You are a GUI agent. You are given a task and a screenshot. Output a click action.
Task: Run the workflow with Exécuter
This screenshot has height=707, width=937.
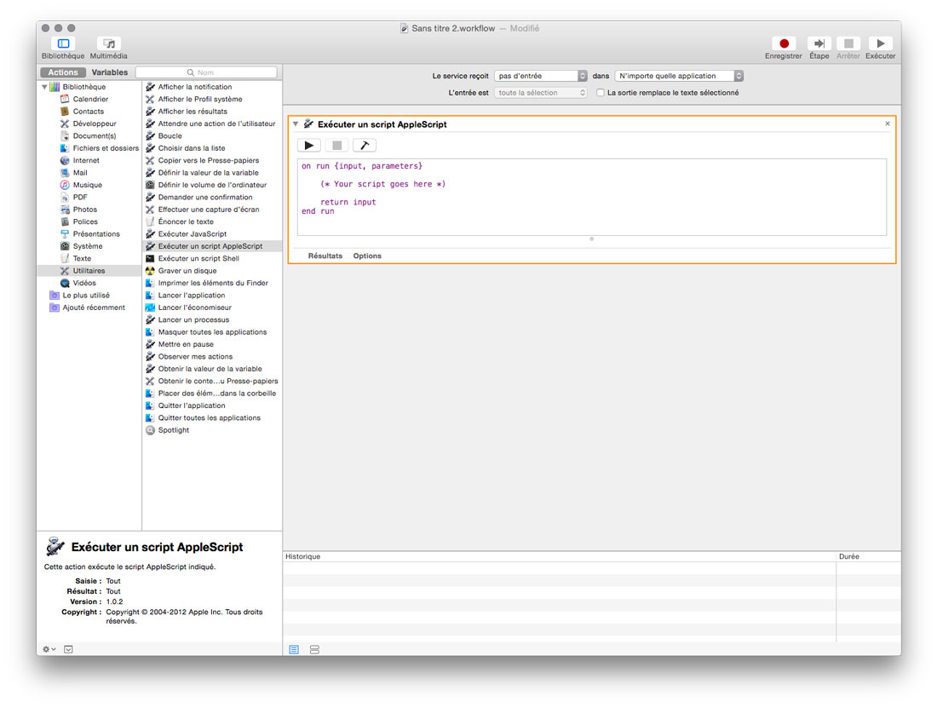880,43
